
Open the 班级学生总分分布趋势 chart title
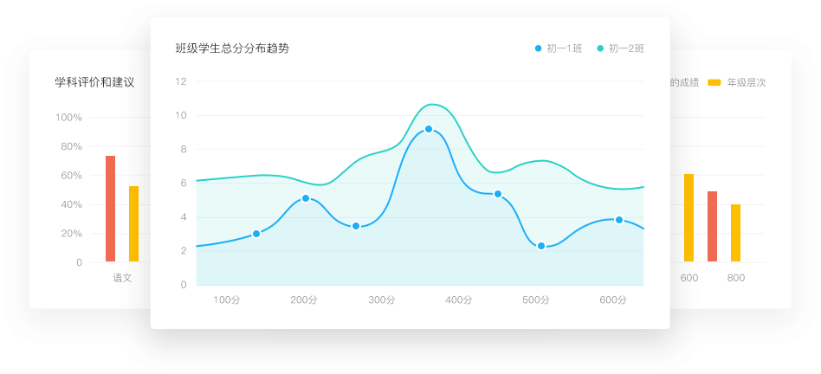[x=232, y=48]
